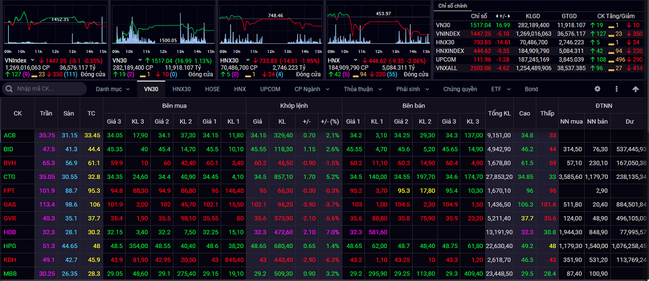Click the Thấp column header
649x281 pixels.
547,113
